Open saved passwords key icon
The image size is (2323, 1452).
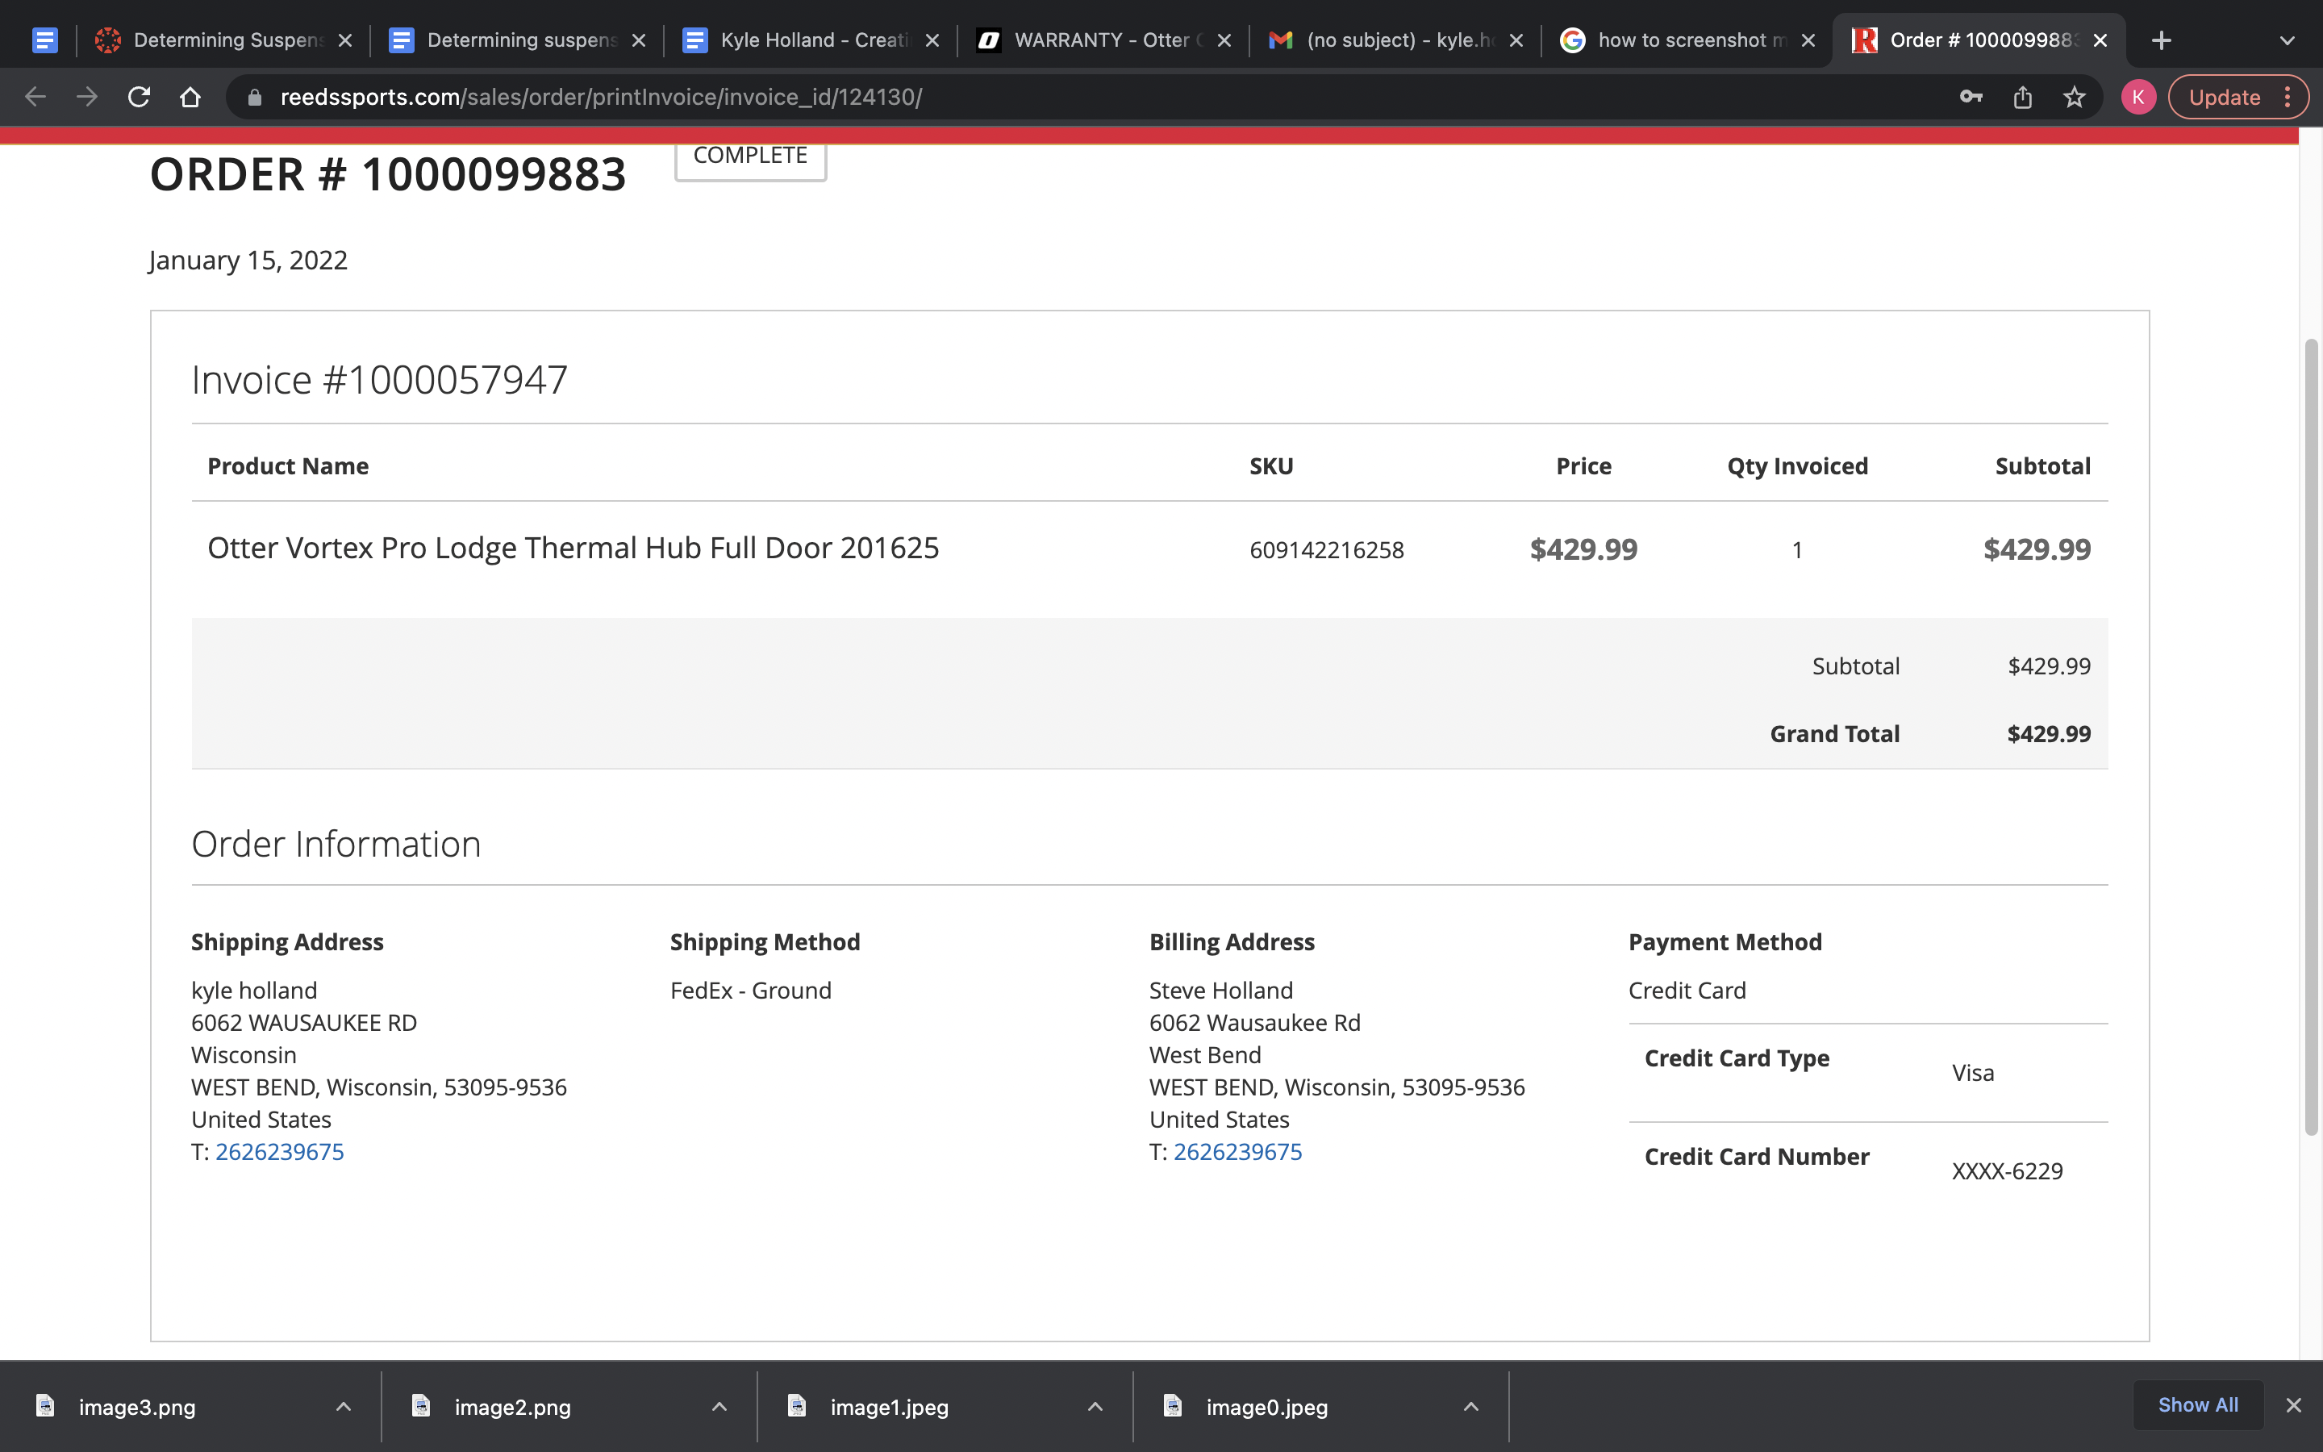(x=1971, y=97)
